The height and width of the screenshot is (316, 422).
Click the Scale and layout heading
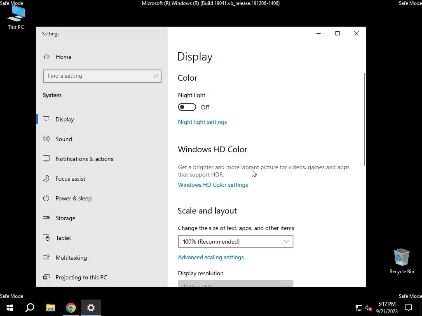[x=207, y=211]
